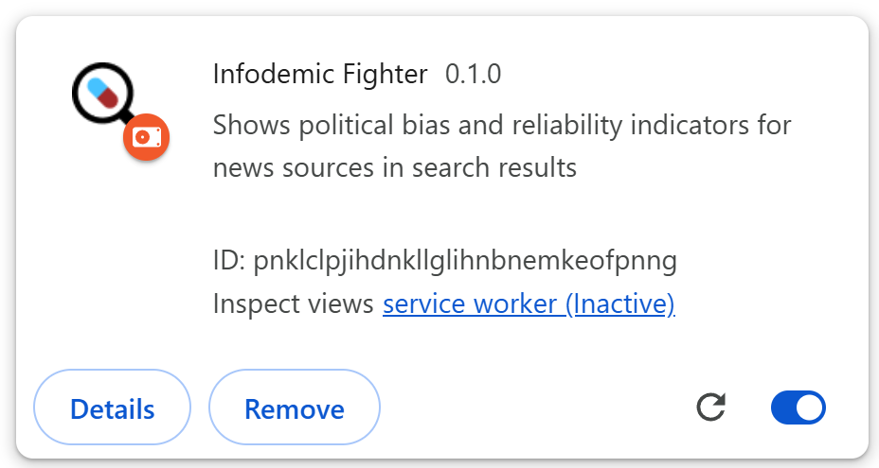Image resolution: width=879 pixels, height=468 pixels.
Task: Click the version number 0.1.0
Action: 473,75
